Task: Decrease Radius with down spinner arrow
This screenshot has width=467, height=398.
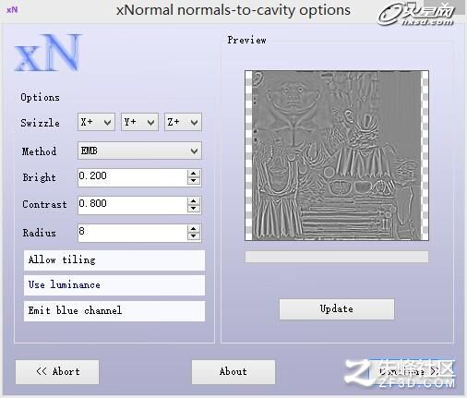Action: 193,236
